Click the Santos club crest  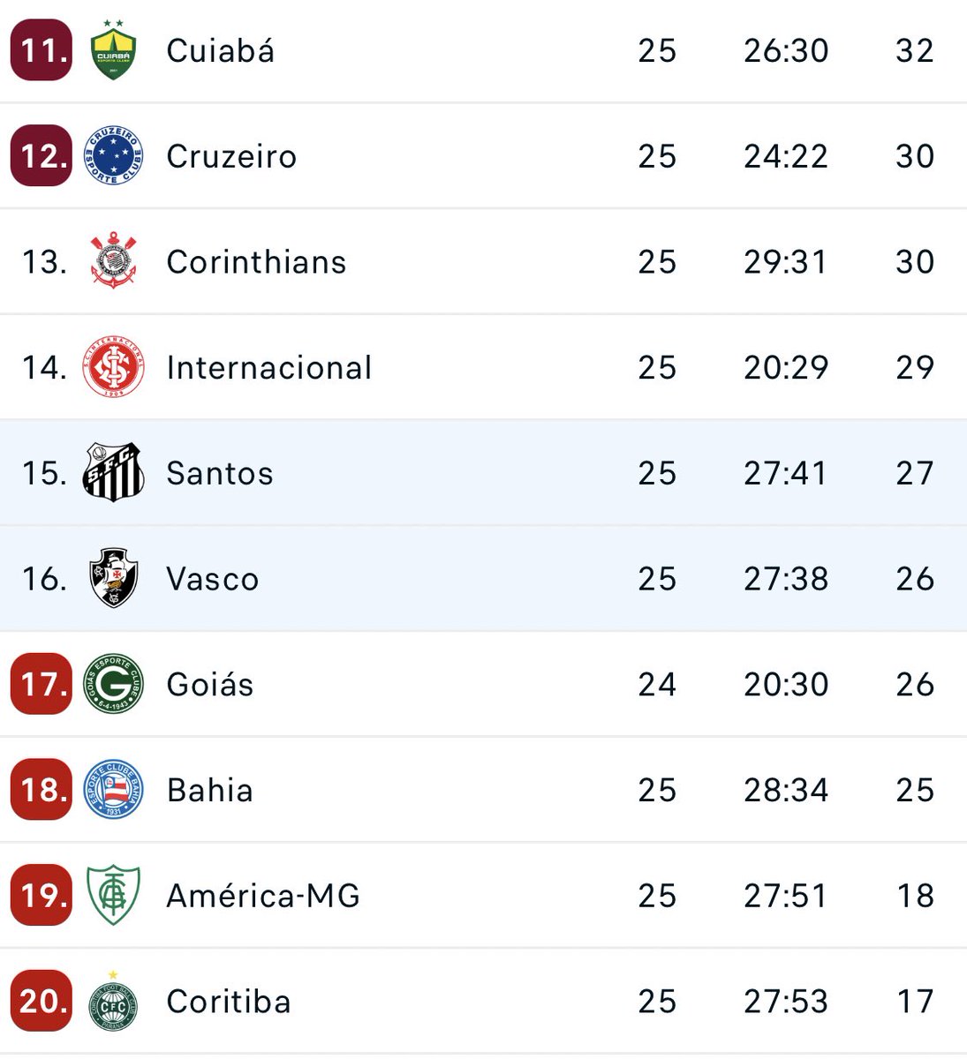point(114,473)
